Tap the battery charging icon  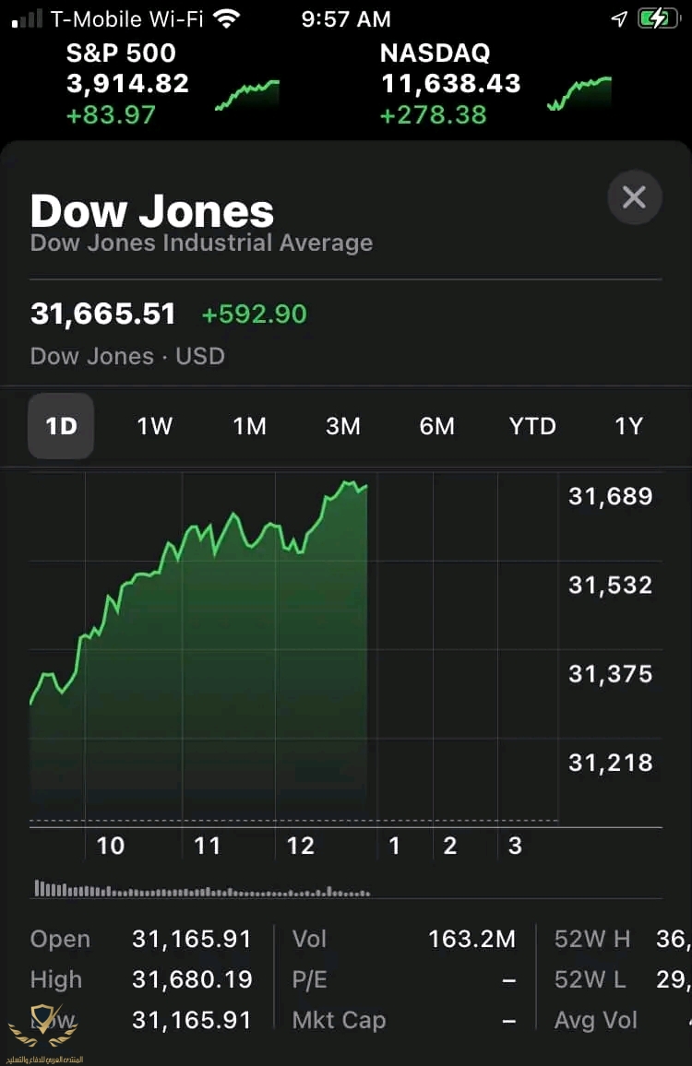[657, 18]
